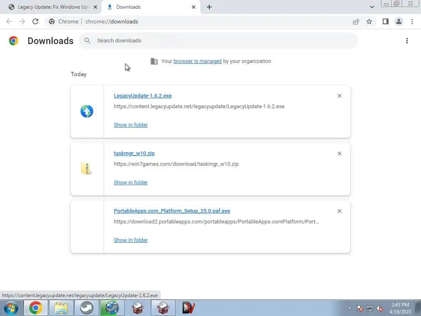This screenshot has width=421, height=316.
Task: Remove taskmgr_w10.zip from the list
Action: 339,153
